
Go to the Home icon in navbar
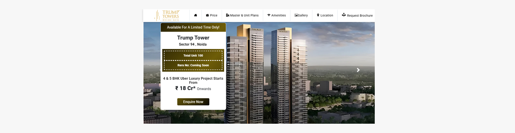pyautogui.click(x=196, y=15)
